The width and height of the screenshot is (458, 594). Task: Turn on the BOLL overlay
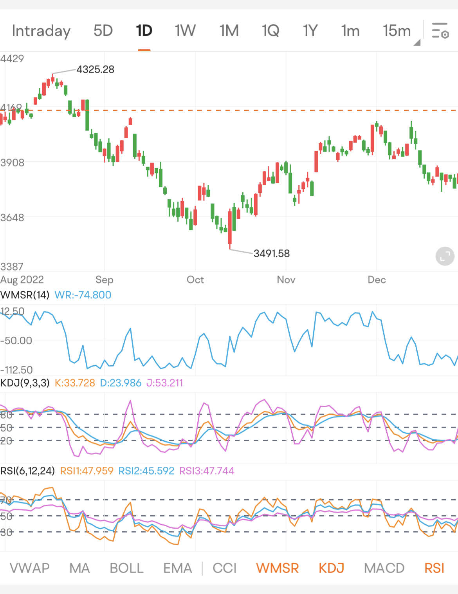point(126,568)
